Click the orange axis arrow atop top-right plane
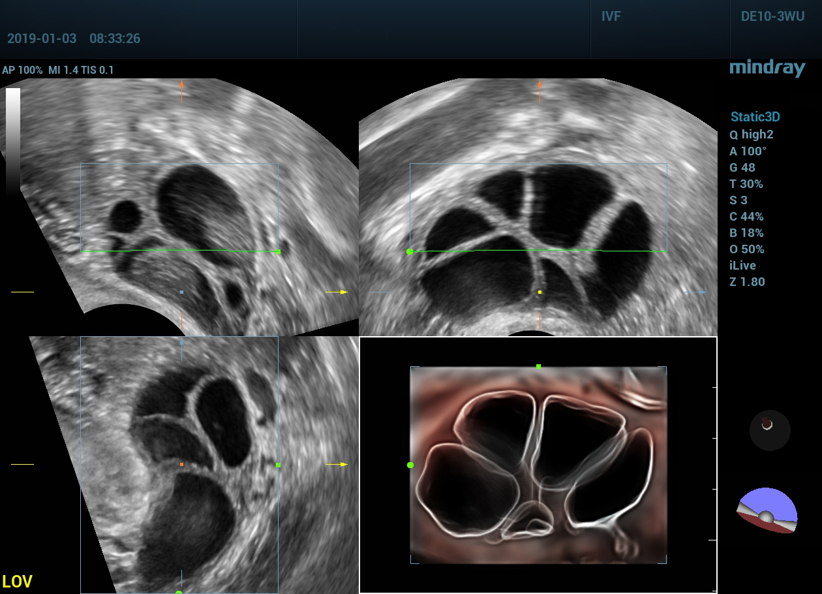Viewport: 822px width, 594px height. (540, 91)
